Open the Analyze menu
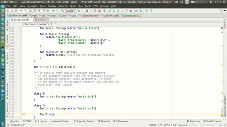This screenshot has height=127, width=227. 52,6
